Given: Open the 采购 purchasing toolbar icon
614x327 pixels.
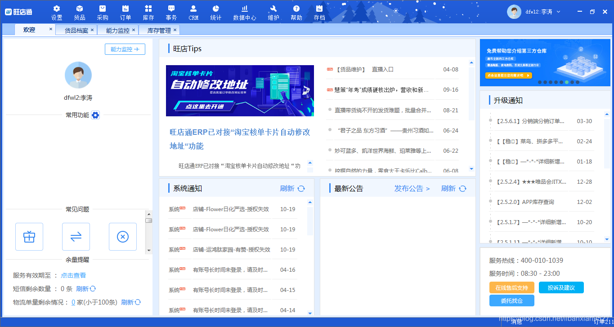Looking at the screenshot, I should (x=103, y=13).
